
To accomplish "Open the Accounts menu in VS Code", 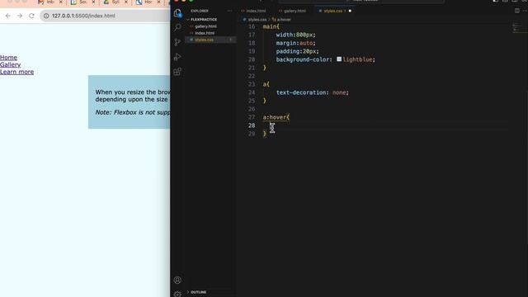I will coord(177,280).
